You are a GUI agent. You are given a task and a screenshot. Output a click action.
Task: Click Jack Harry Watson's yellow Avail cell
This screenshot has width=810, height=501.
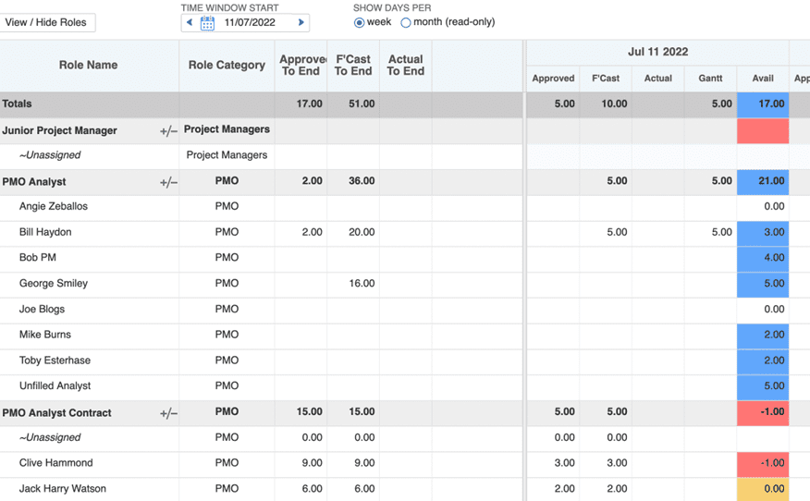[763, 489]
